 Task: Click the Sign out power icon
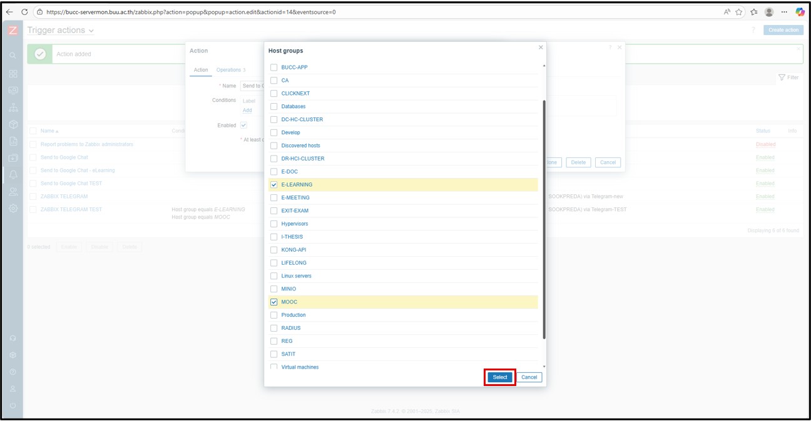[x=13, y=405]
